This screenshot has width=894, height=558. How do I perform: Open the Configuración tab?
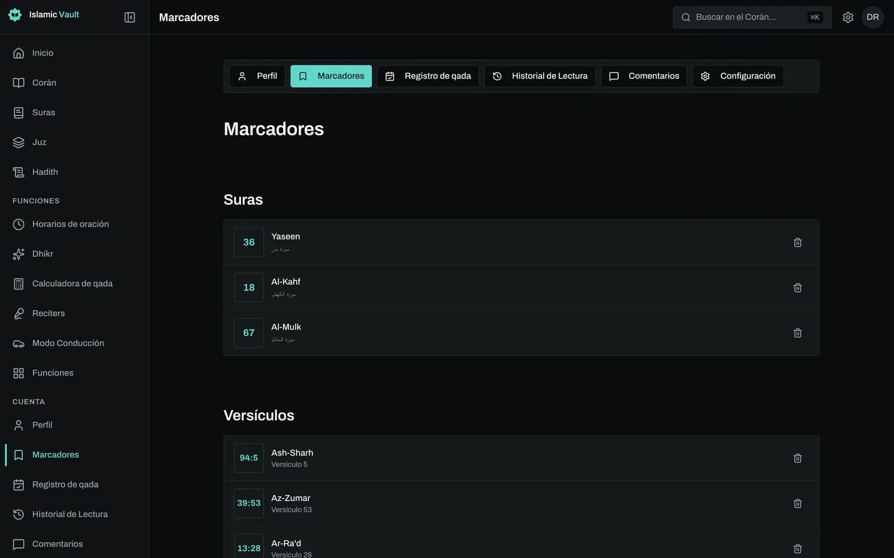tap(738, 76)
